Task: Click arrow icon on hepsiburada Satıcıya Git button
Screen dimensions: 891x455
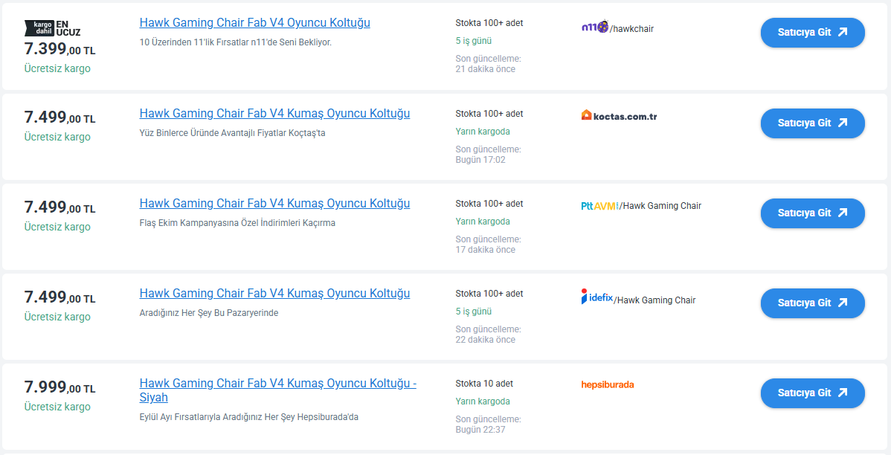Action: (842, 393)
